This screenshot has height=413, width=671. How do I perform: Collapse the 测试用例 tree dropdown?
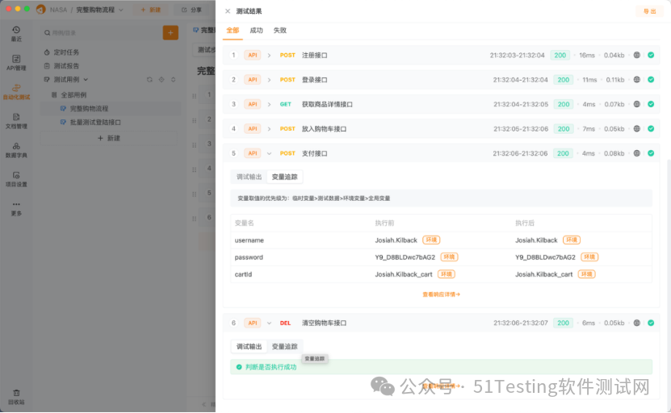point(86,80)
